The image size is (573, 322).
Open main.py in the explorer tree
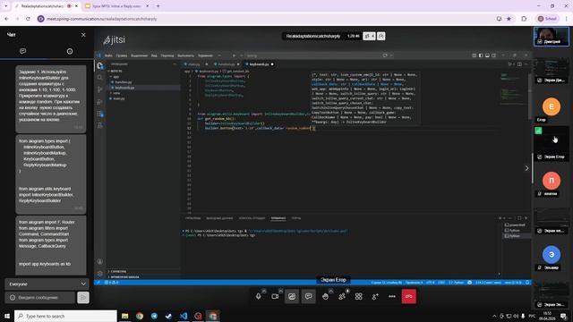click(x=119, y=98)
